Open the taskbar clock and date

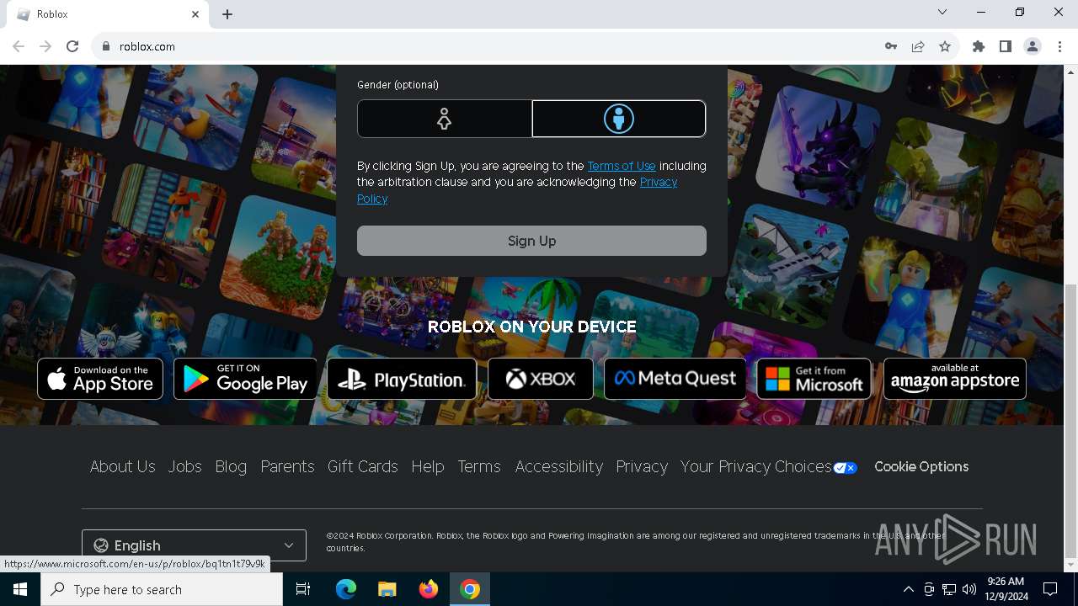click(x=1006, y=589)
